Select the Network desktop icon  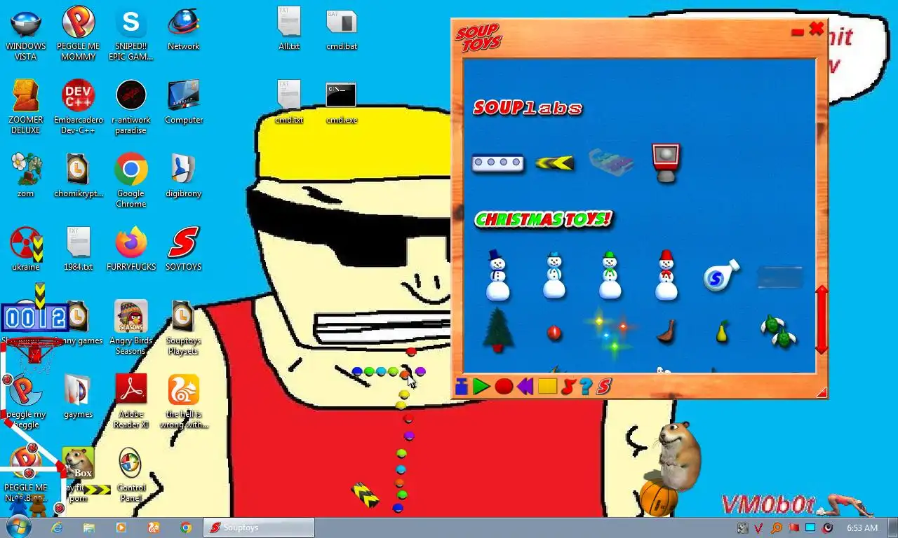click(183, 29)
